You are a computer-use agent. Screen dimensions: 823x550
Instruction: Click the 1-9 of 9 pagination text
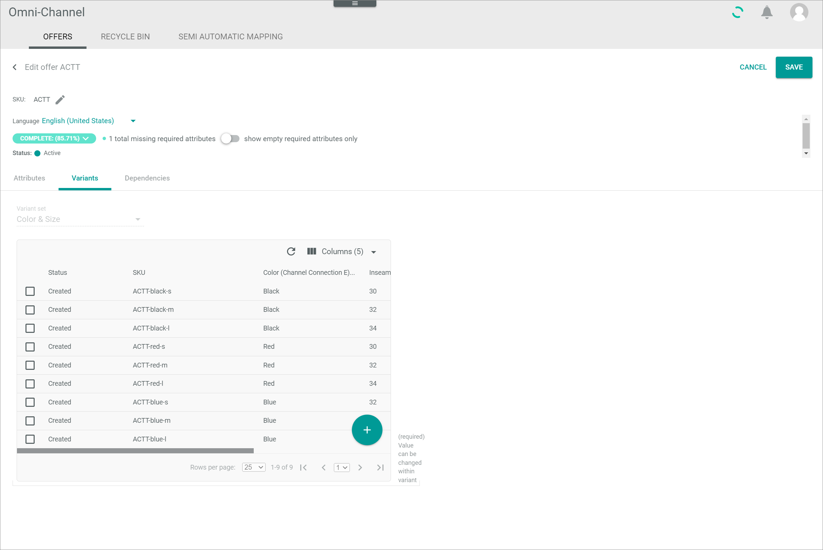(x=282, y=467)
